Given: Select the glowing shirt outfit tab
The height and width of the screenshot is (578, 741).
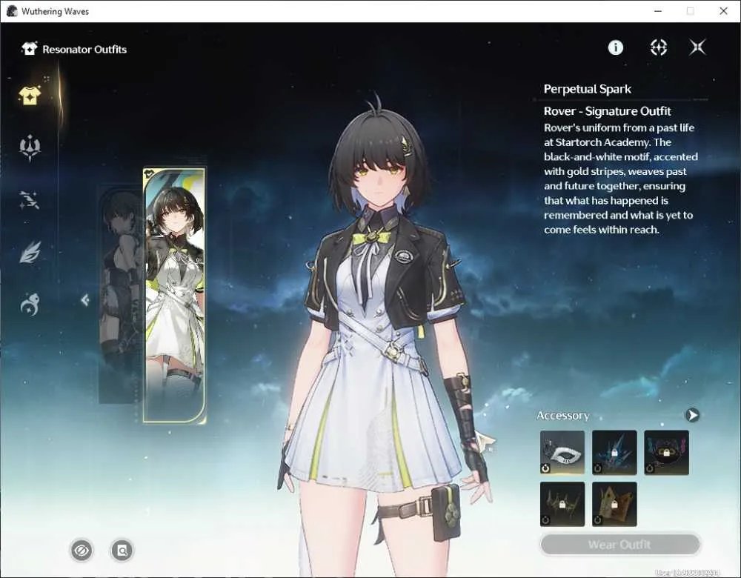Looking at the screenshot, I should pos(30,96).
